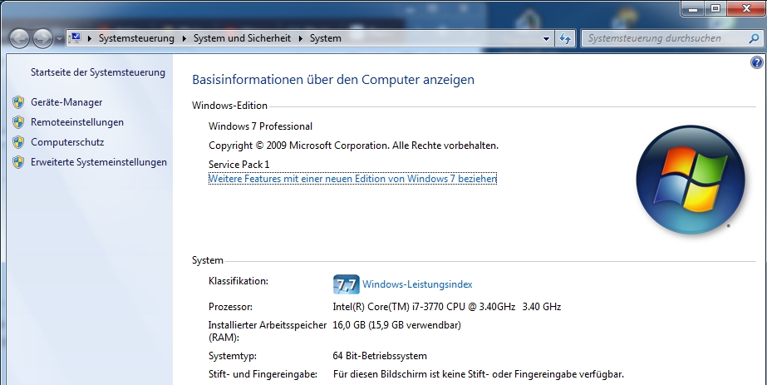The width and height of the screenshot is (767, 385).
Task: Open the blue help question mark
Action: point(756,62)
